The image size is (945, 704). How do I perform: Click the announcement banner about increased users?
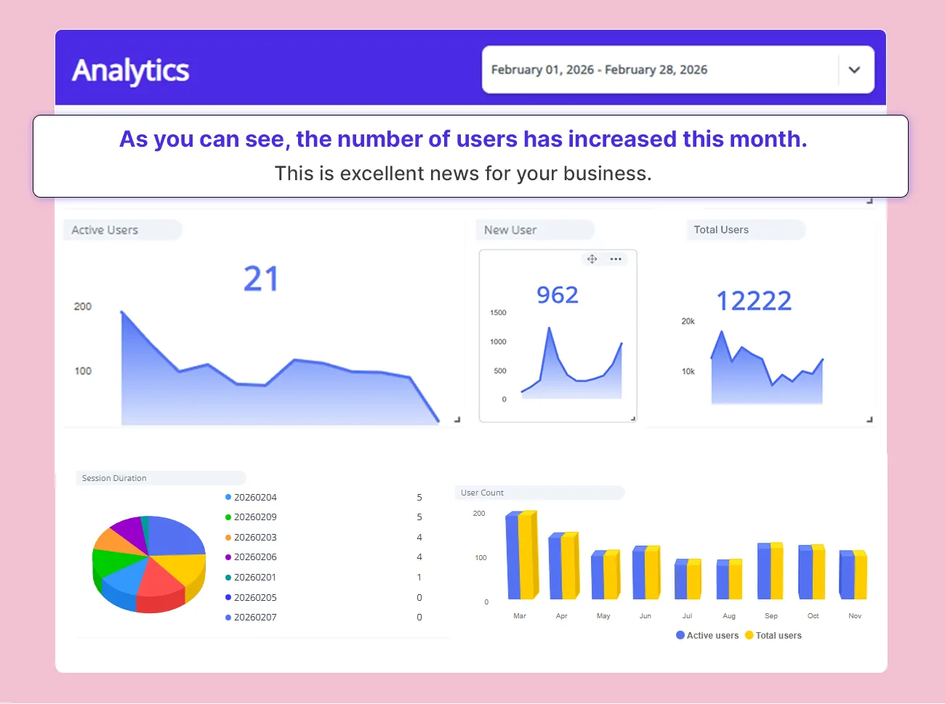[470, 155]
